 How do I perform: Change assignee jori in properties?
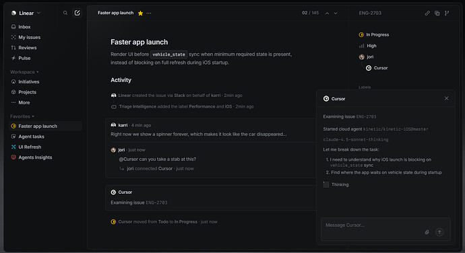367,57
